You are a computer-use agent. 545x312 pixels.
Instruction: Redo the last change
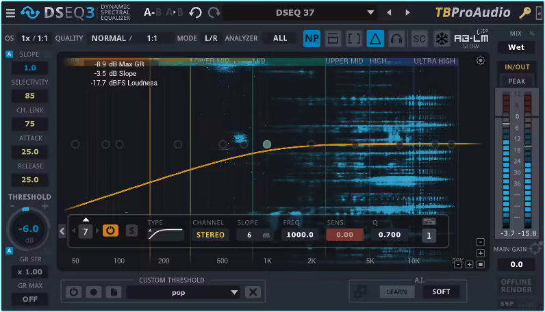(214, 13)
